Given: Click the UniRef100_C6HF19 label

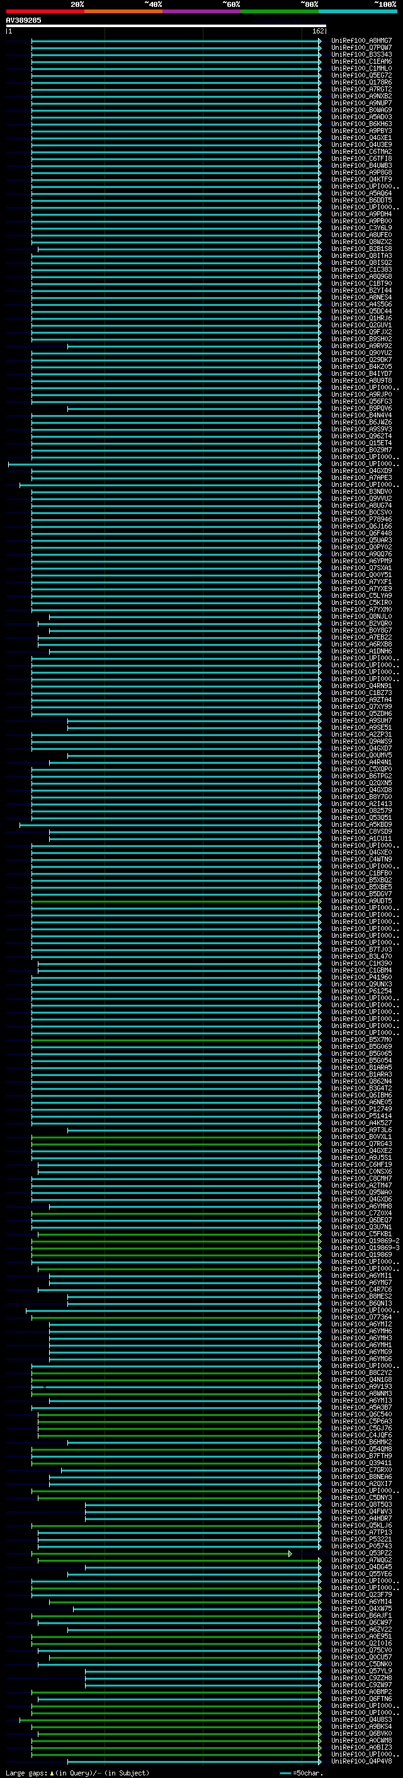Looking at the screenshot, I should (361, 1164).
